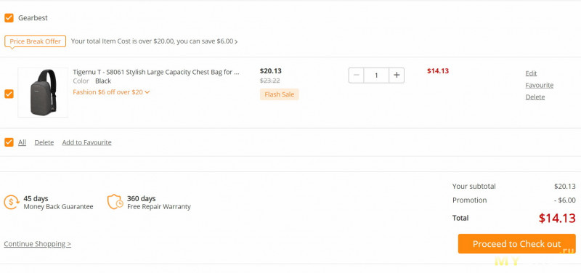The width and height of the screenshot is (581, 273).
Task: Click the Free Repair Warranty shield icon
Action: (115, 202)
